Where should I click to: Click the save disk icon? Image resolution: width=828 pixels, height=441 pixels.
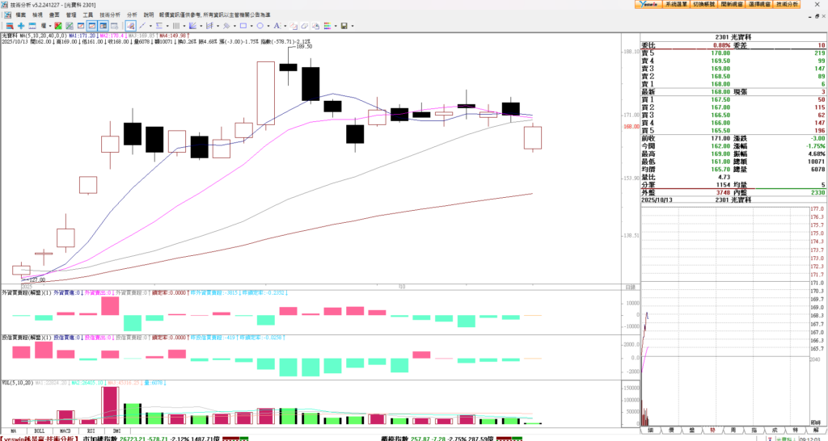click(344, 26)
